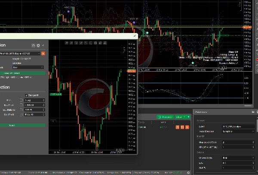Open the Direction dropdown showing Buy
The width and height of the screenshot is (258, 175).
click(x=28, y=67)
